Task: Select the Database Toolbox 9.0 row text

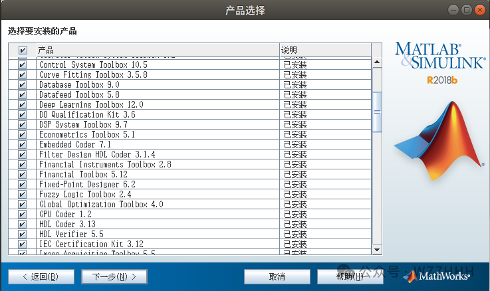Action: coord(79,84)
